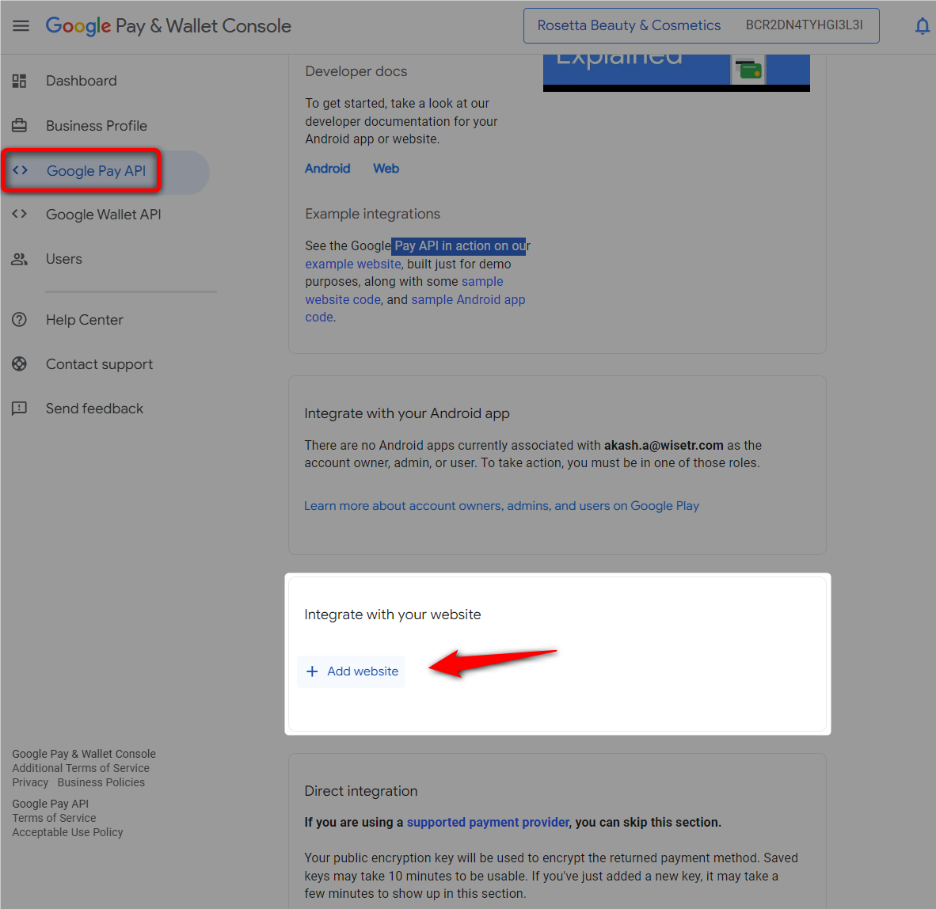Click the Add website button
The width and height of the screenshot is (936, 909).
tap(351, 671)
